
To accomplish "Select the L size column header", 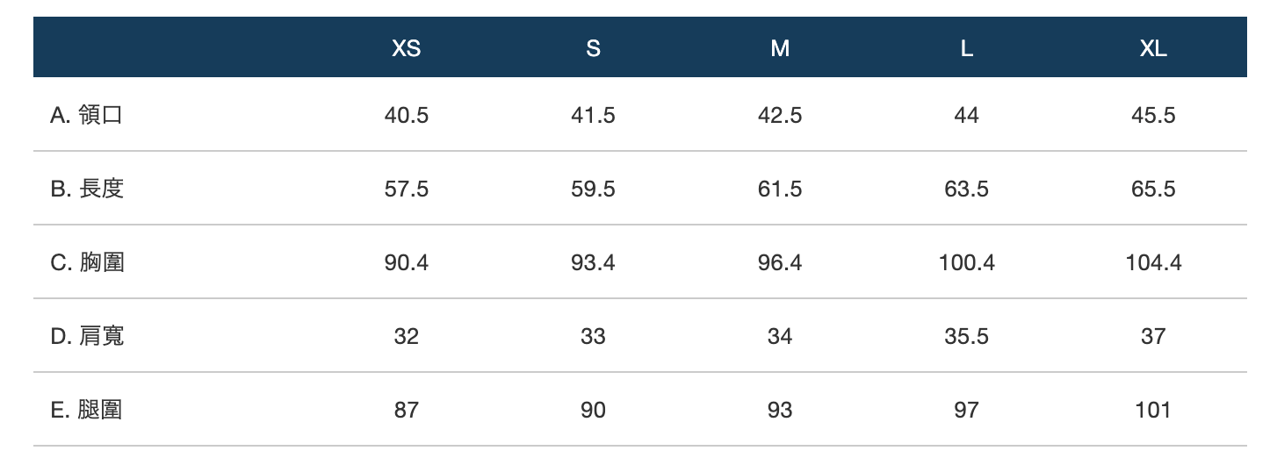I will pyautogui.click(x=966, y=49).
